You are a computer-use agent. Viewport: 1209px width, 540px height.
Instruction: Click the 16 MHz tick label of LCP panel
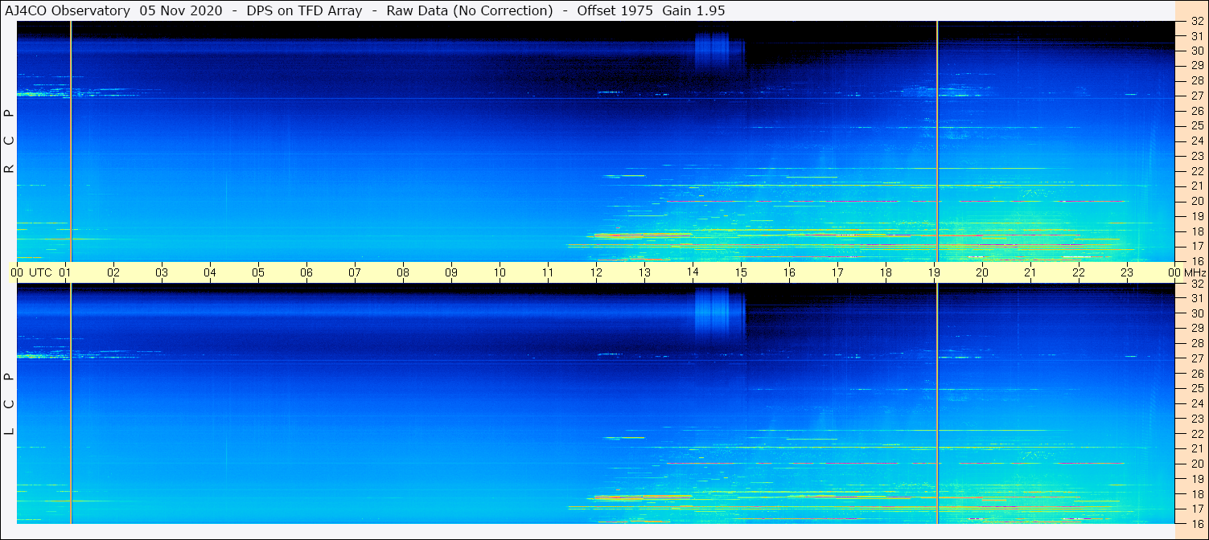[1197, 523]
